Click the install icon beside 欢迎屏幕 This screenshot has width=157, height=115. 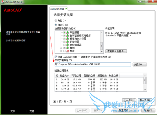(x=68, y=32)
